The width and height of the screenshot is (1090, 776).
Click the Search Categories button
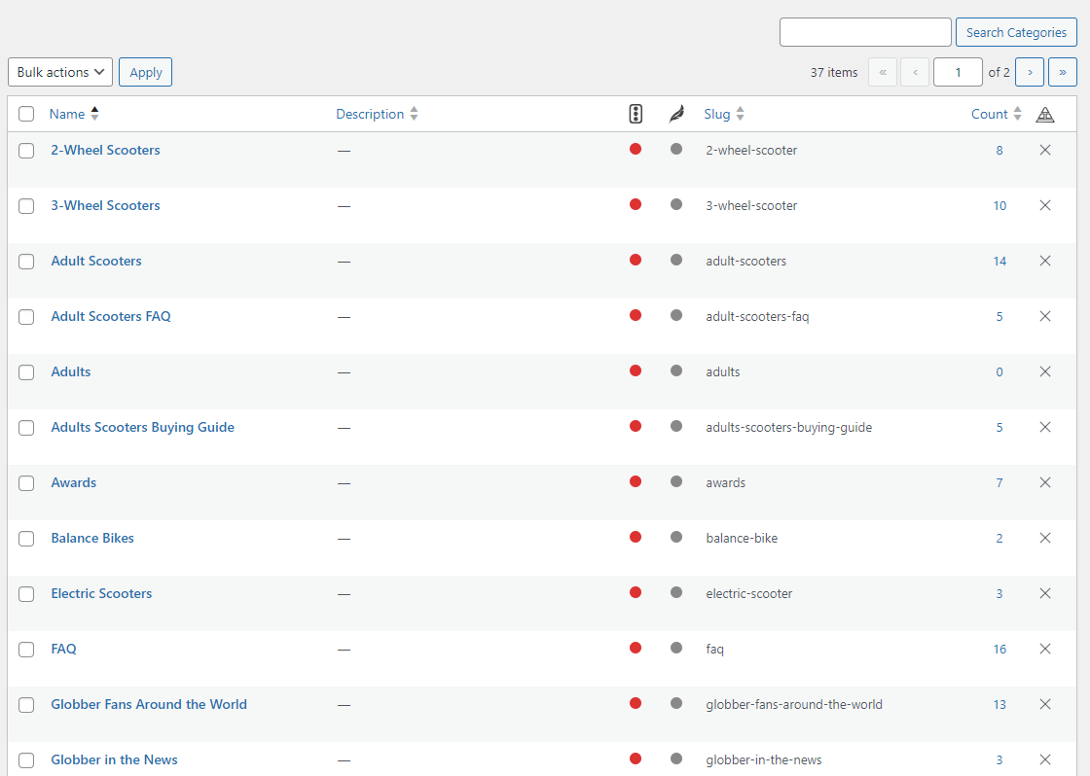(x=1016, y=32)
